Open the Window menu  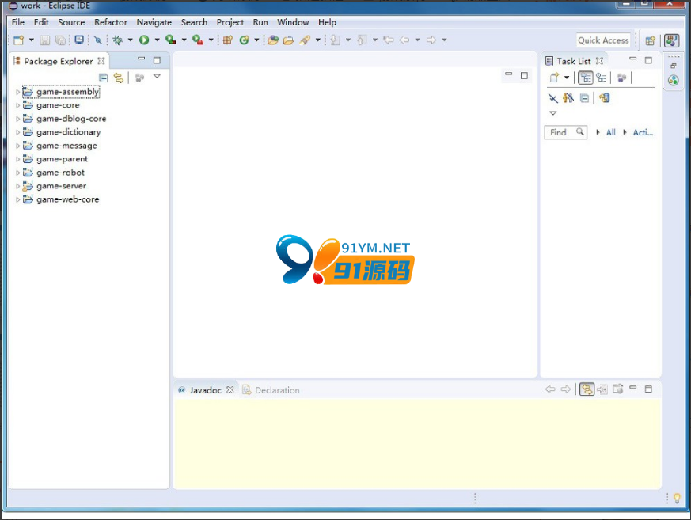tap(293, 22)
